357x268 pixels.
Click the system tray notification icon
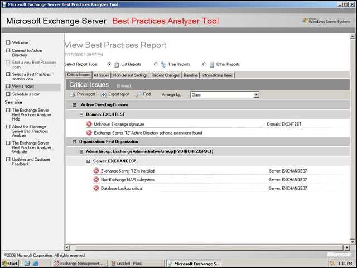tap(332, 264)
